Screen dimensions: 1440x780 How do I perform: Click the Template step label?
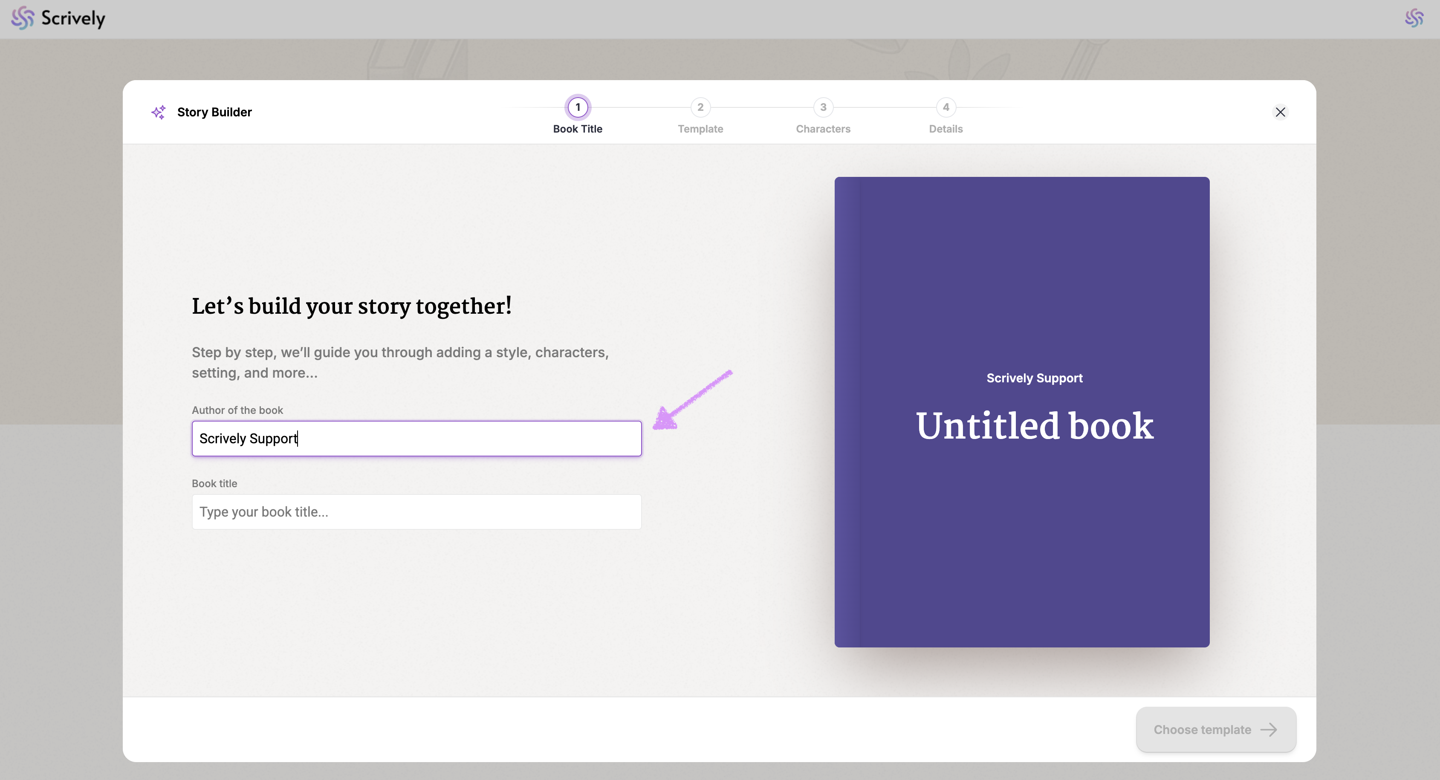(700, 129)
